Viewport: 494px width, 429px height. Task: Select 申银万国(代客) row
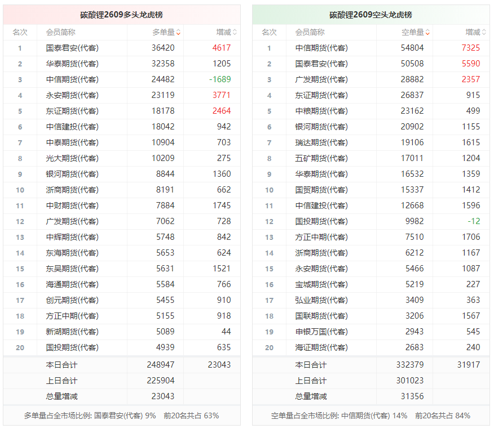(371, 332)
